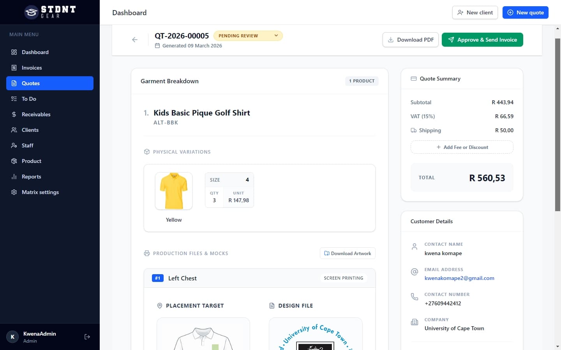Image resolution: width=561 pixels, height=350 pixels.
Task: Click the scrollbar up arrow
Action: (557, 28)
